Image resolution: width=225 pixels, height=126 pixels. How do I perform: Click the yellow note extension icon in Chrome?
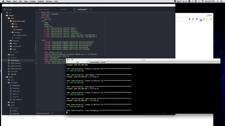click(207, 19)
